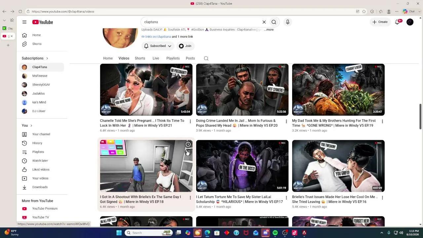Image resolution: width=423 pixels, height=238 pixels.
Task: Start voice search with the microphone
Action: (x=288, y=22)
